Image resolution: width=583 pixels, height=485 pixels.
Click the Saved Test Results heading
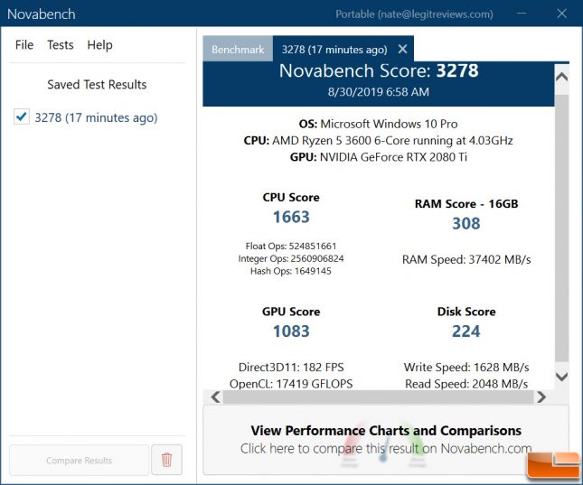97,84
